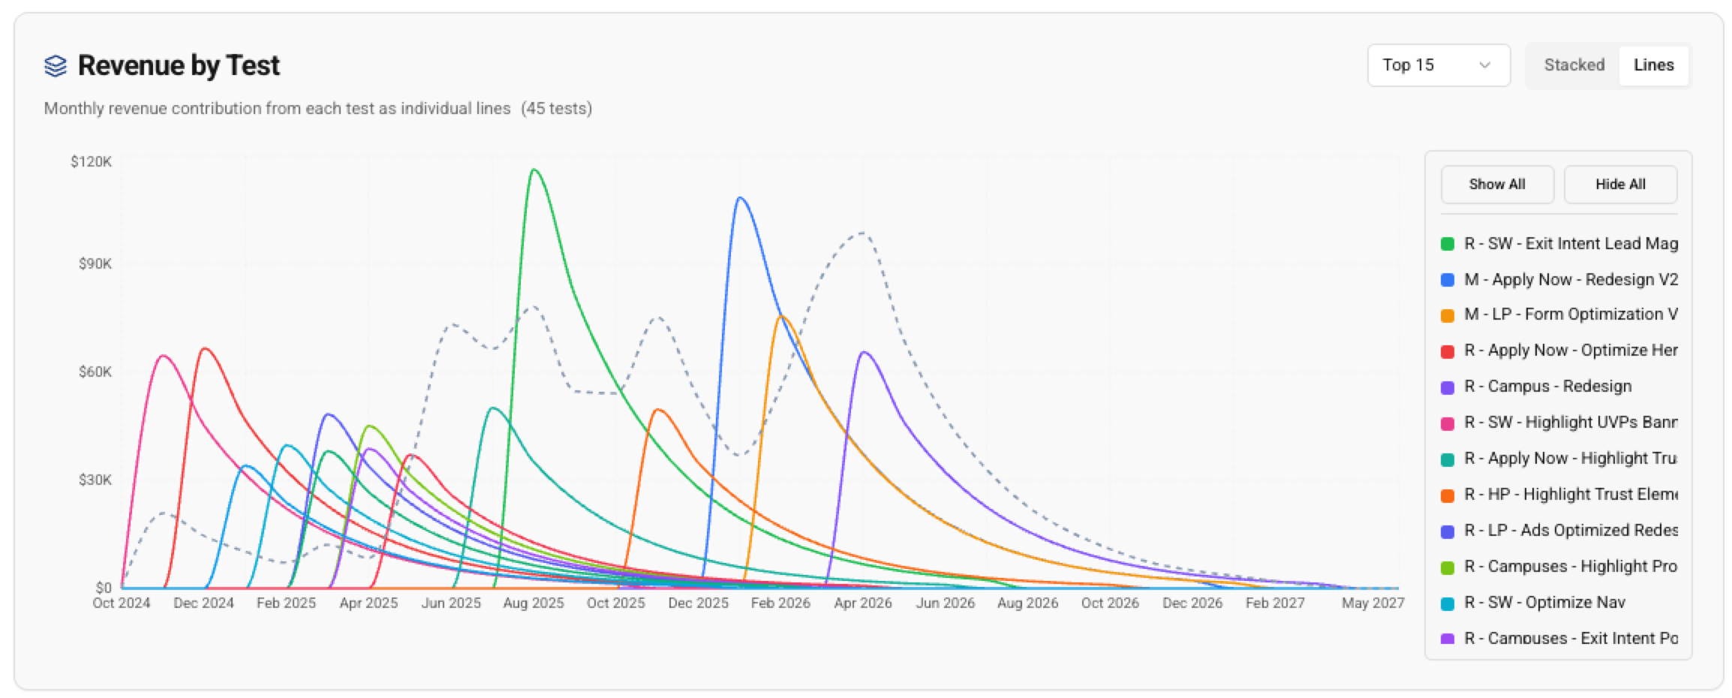Click the Apr 2026 x-axis label
The image size is (1732, 698).
(x=863, y=603)
